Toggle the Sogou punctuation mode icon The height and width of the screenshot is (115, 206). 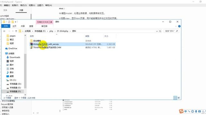pos(189,111)
